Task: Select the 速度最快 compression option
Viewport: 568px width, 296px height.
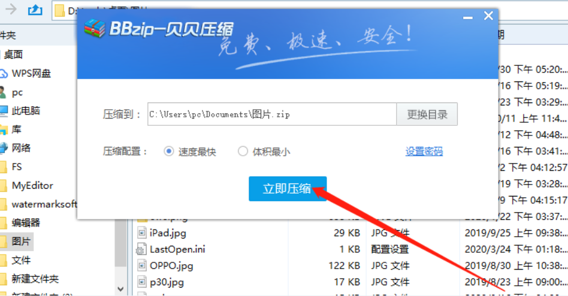Action: 169,152
